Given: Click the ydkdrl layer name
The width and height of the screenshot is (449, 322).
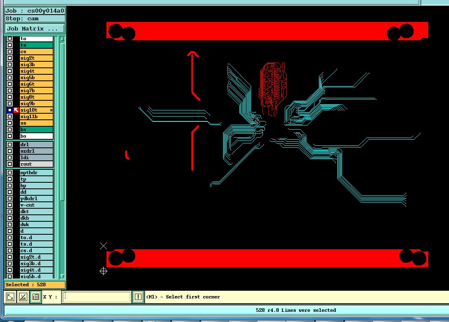Looking at the screenshot, I should [x=36, y=199].
